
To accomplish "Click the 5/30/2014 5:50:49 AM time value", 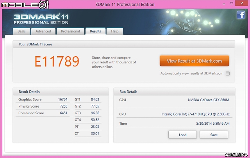I will [212, 124].
